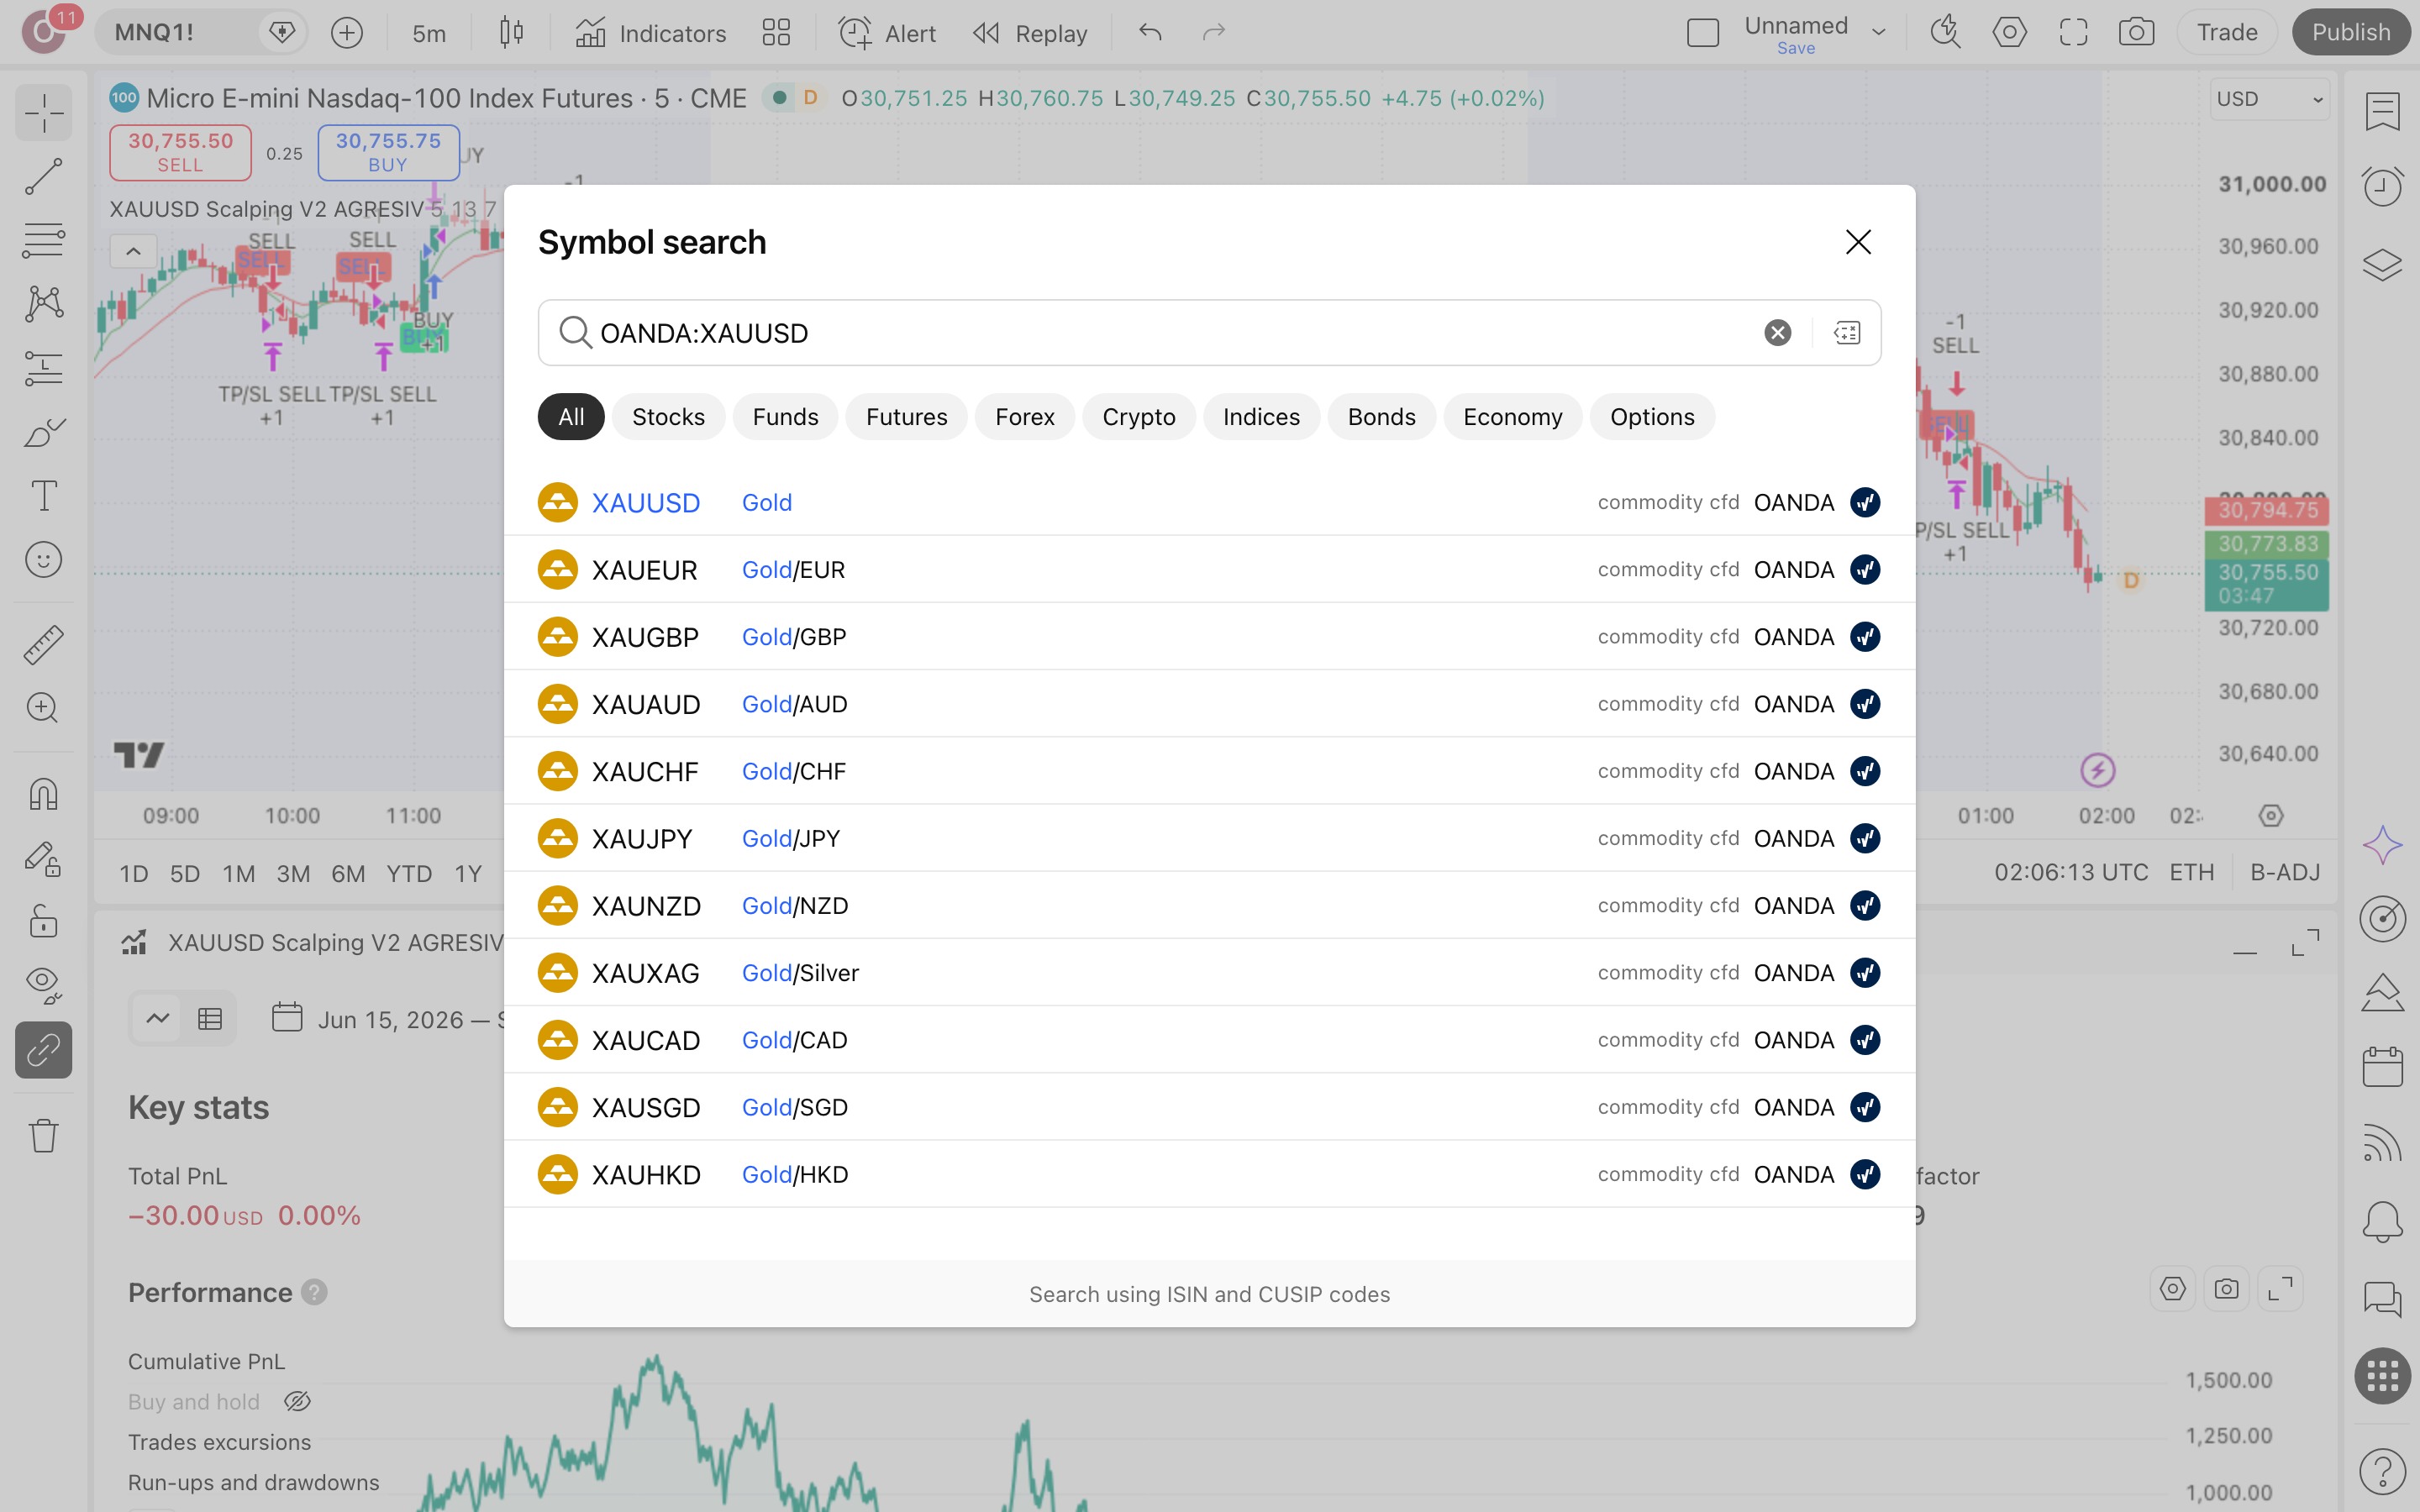Open the Indicators dialog
The image size is (2420, 1512).
tap(651, 33)
